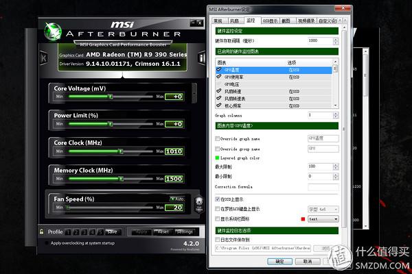
Task: Select the 监控 tab
Action: pos(251,20)
